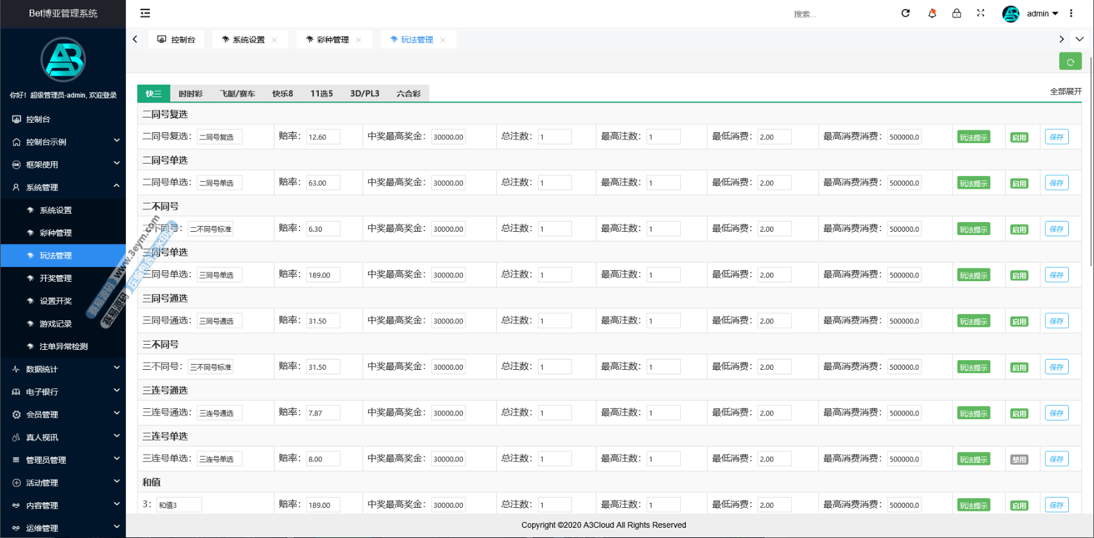Click the lock screen icon
Image resolution: width=1094 pixels, height=538 pixels.
(956, 13)
